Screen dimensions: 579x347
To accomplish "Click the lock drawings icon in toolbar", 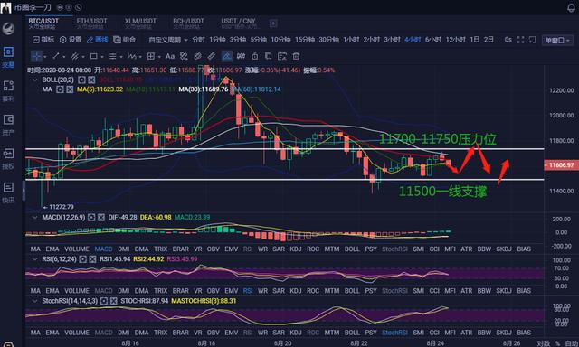I will pyautogui.click(x=254, y=56).
